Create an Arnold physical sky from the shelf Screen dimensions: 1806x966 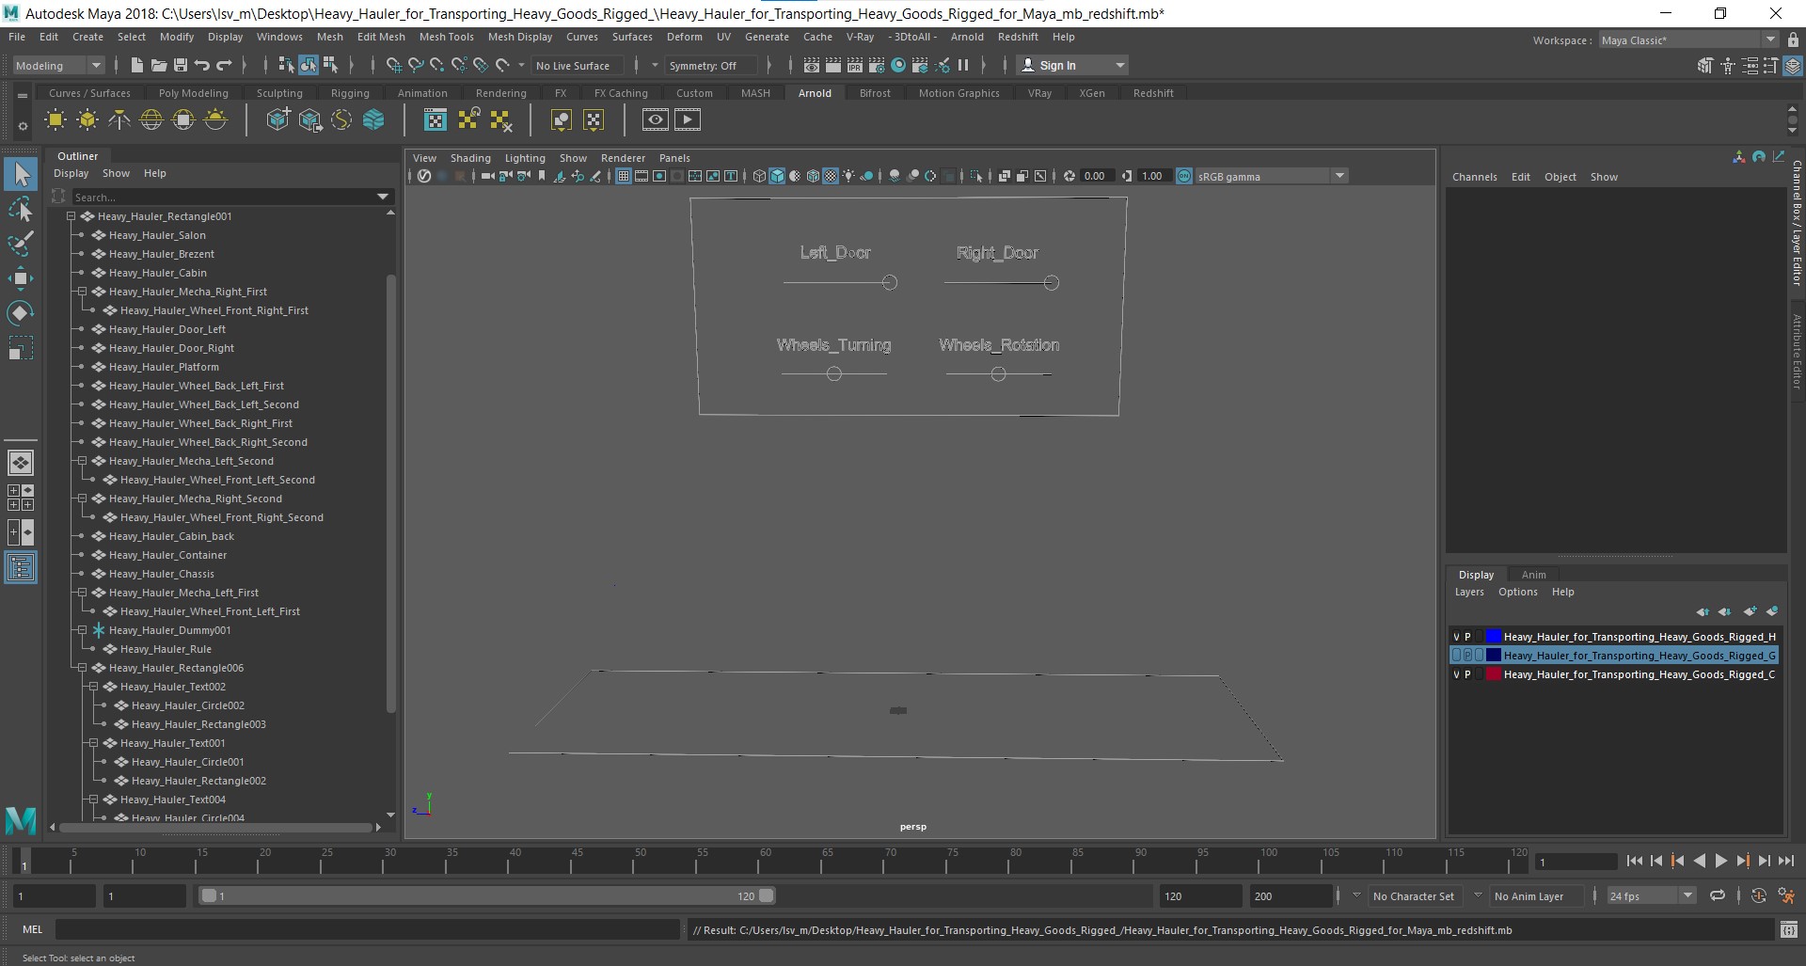point(215,119)
